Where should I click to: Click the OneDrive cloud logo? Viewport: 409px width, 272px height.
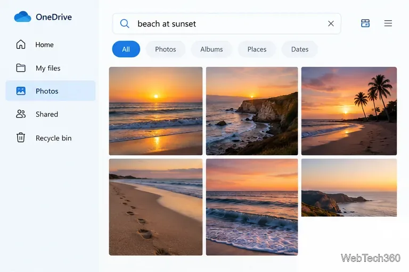coord(22,16)
